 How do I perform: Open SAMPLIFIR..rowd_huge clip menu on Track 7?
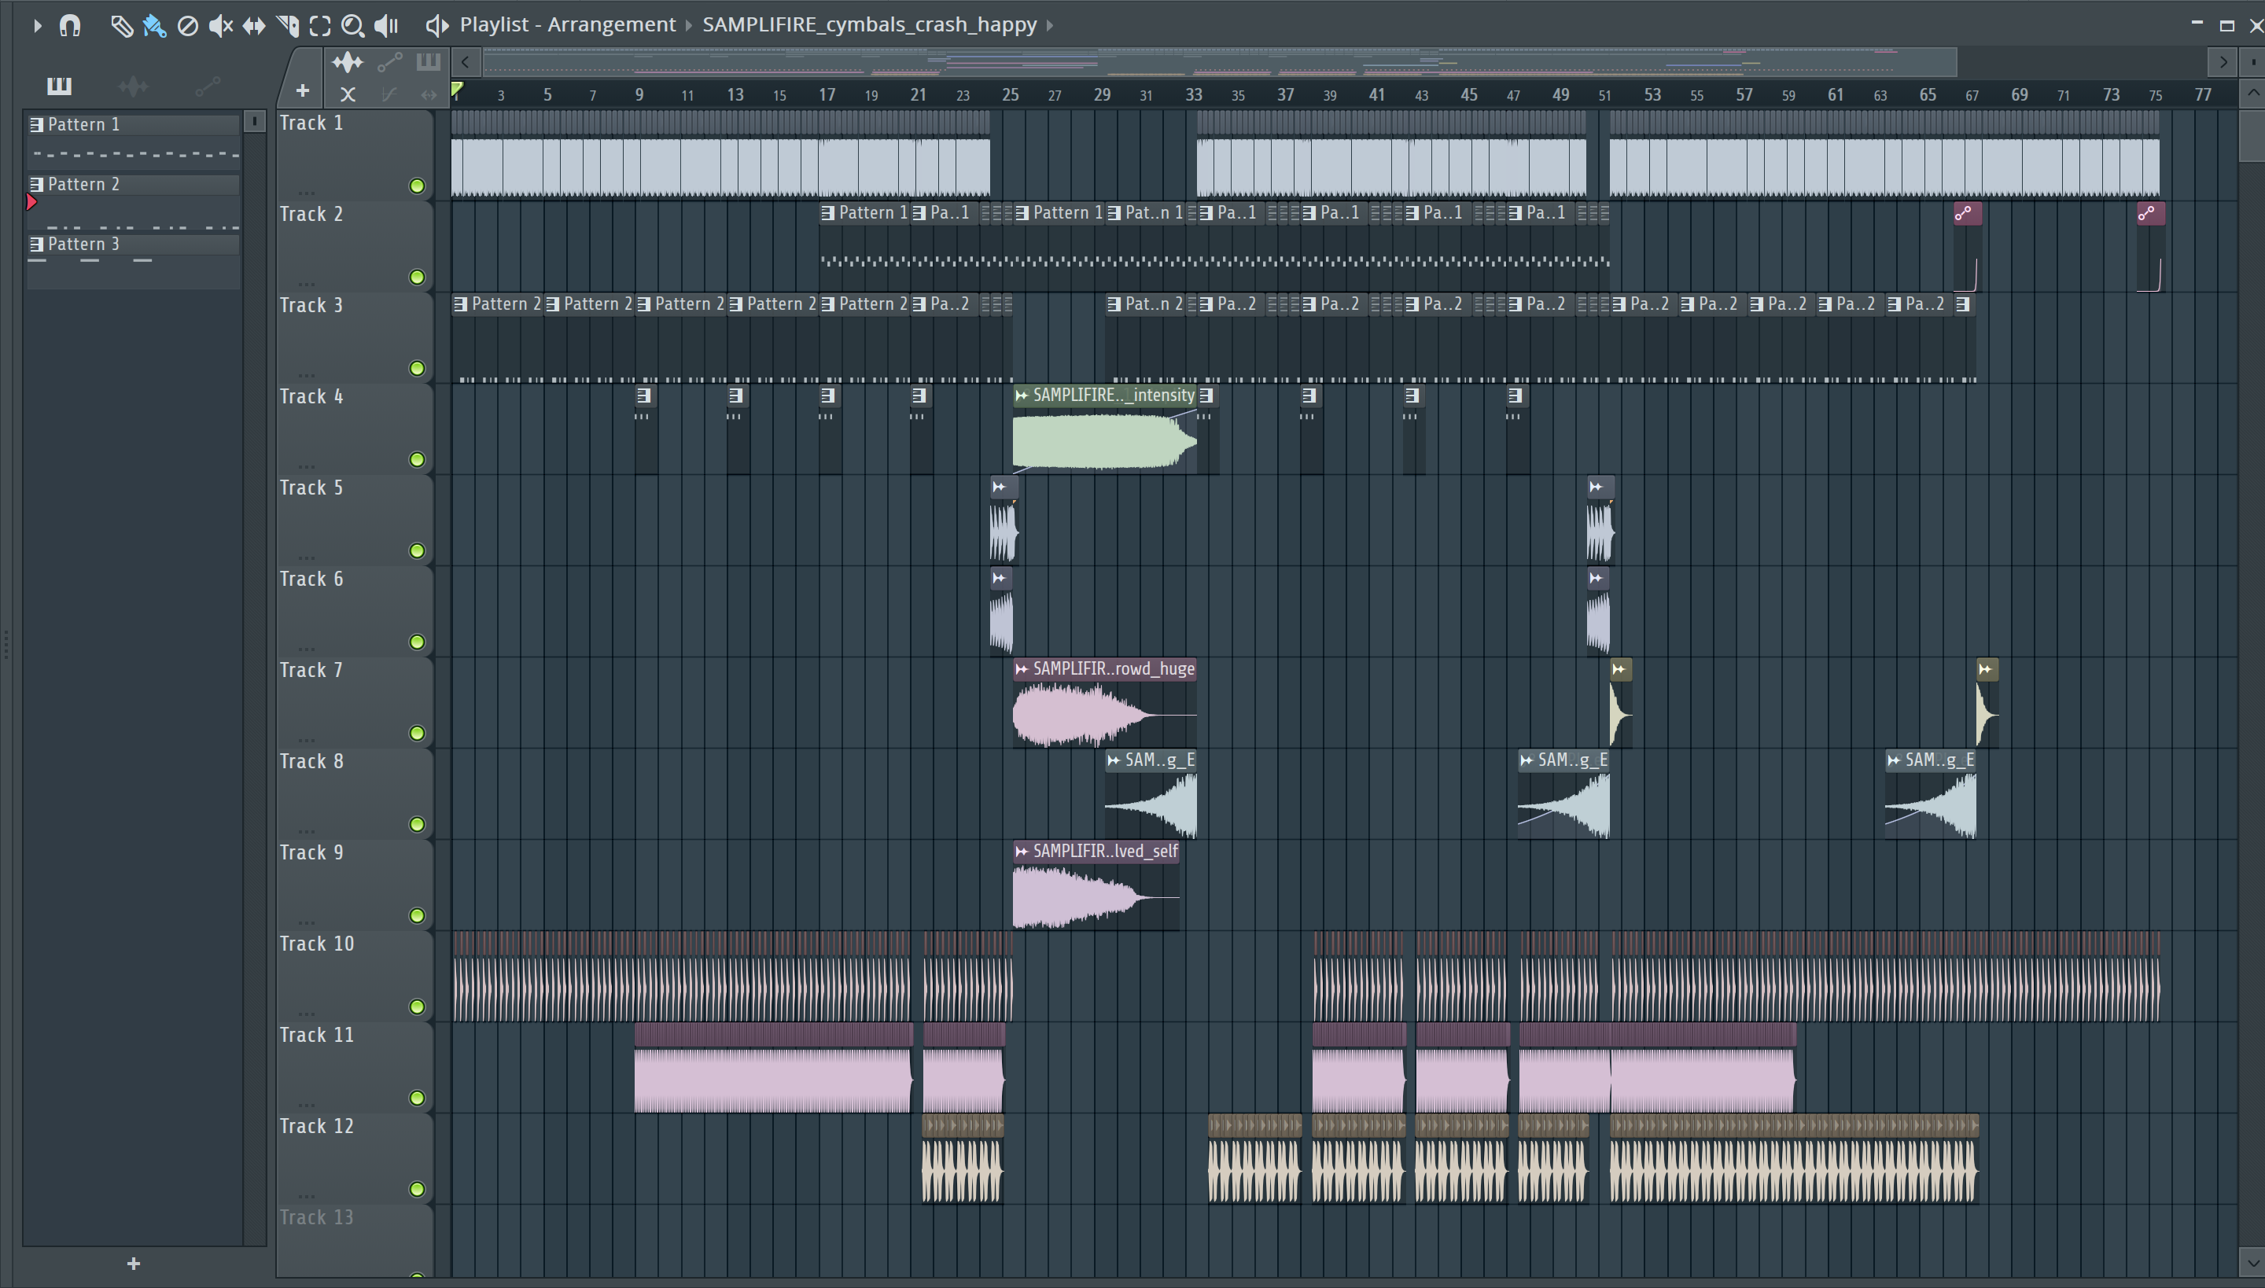click(1022, 668)
